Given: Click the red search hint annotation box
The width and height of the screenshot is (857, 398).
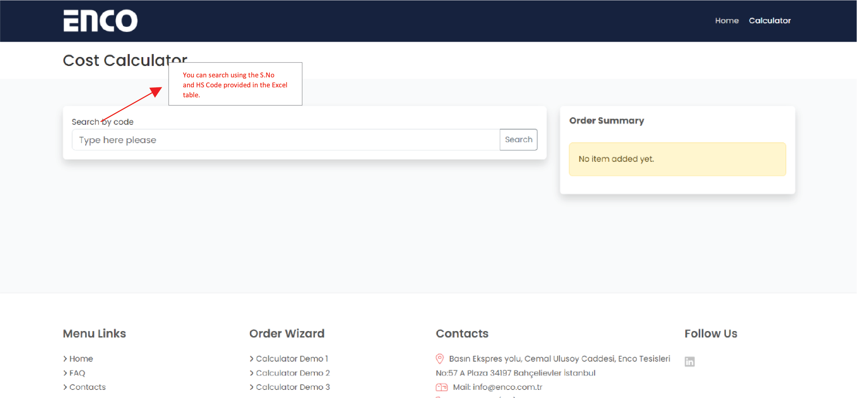Looking at the screenshot, I should pyautogui.click(x=235, y=84).
